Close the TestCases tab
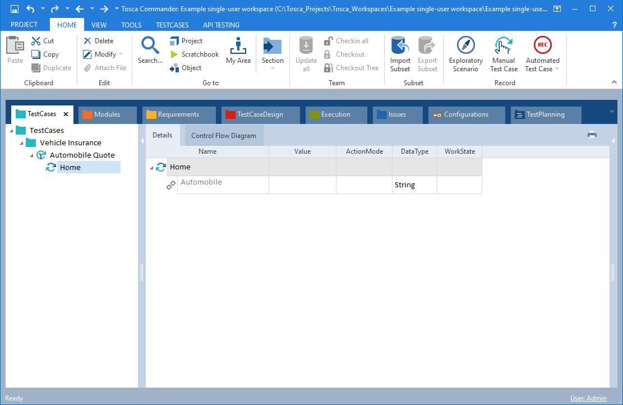 click(66, 114)
